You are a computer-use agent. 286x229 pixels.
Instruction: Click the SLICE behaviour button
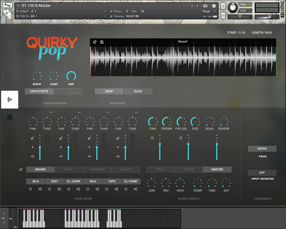[138, 91]
